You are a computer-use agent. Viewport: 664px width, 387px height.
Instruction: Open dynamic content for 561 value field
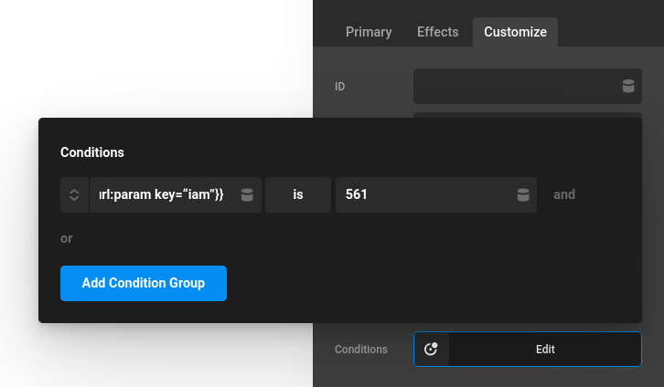coord(522,194)
